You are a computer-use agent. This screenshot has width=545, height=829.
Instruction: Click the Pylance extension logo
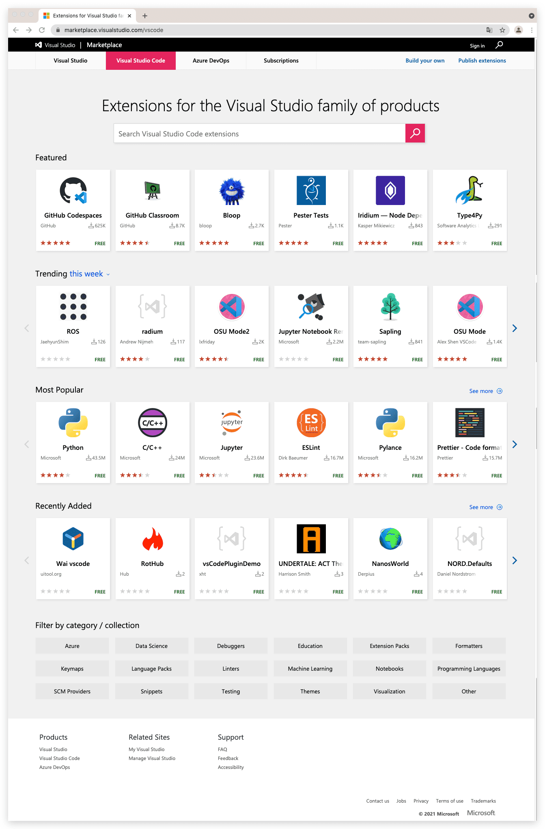390,423
